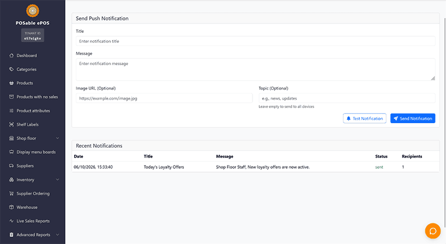Select the Today's Loyalty Offers title cell
Screen dimensions: 446x244
(x=164, y=167)
